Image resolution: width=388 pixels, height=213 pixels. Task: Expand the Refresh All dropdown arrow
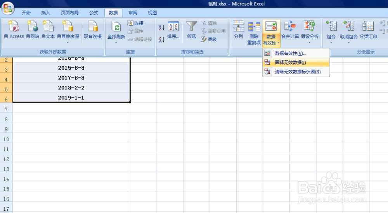click(116, 43)
